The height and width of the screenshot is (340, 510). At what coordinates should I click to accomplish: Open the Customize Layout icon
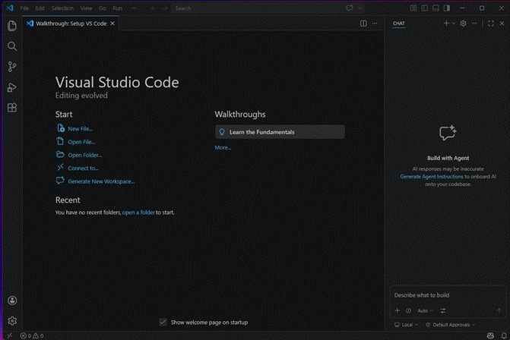coord(413,8)
